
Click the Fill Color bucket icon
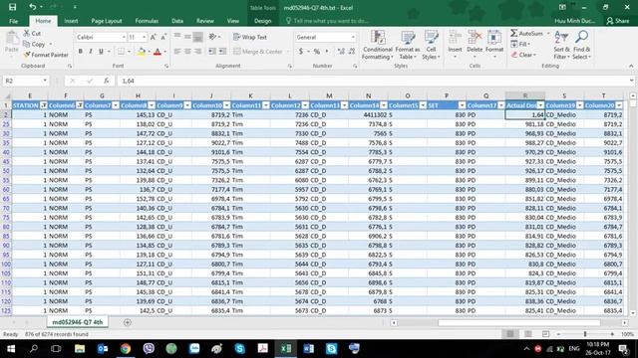[x=142, y=52]
